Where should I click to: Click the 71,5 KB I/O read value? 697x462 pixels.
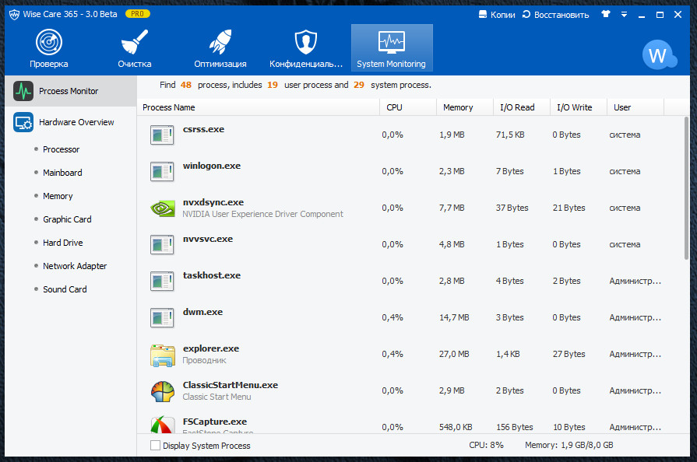tap(510, 135)
